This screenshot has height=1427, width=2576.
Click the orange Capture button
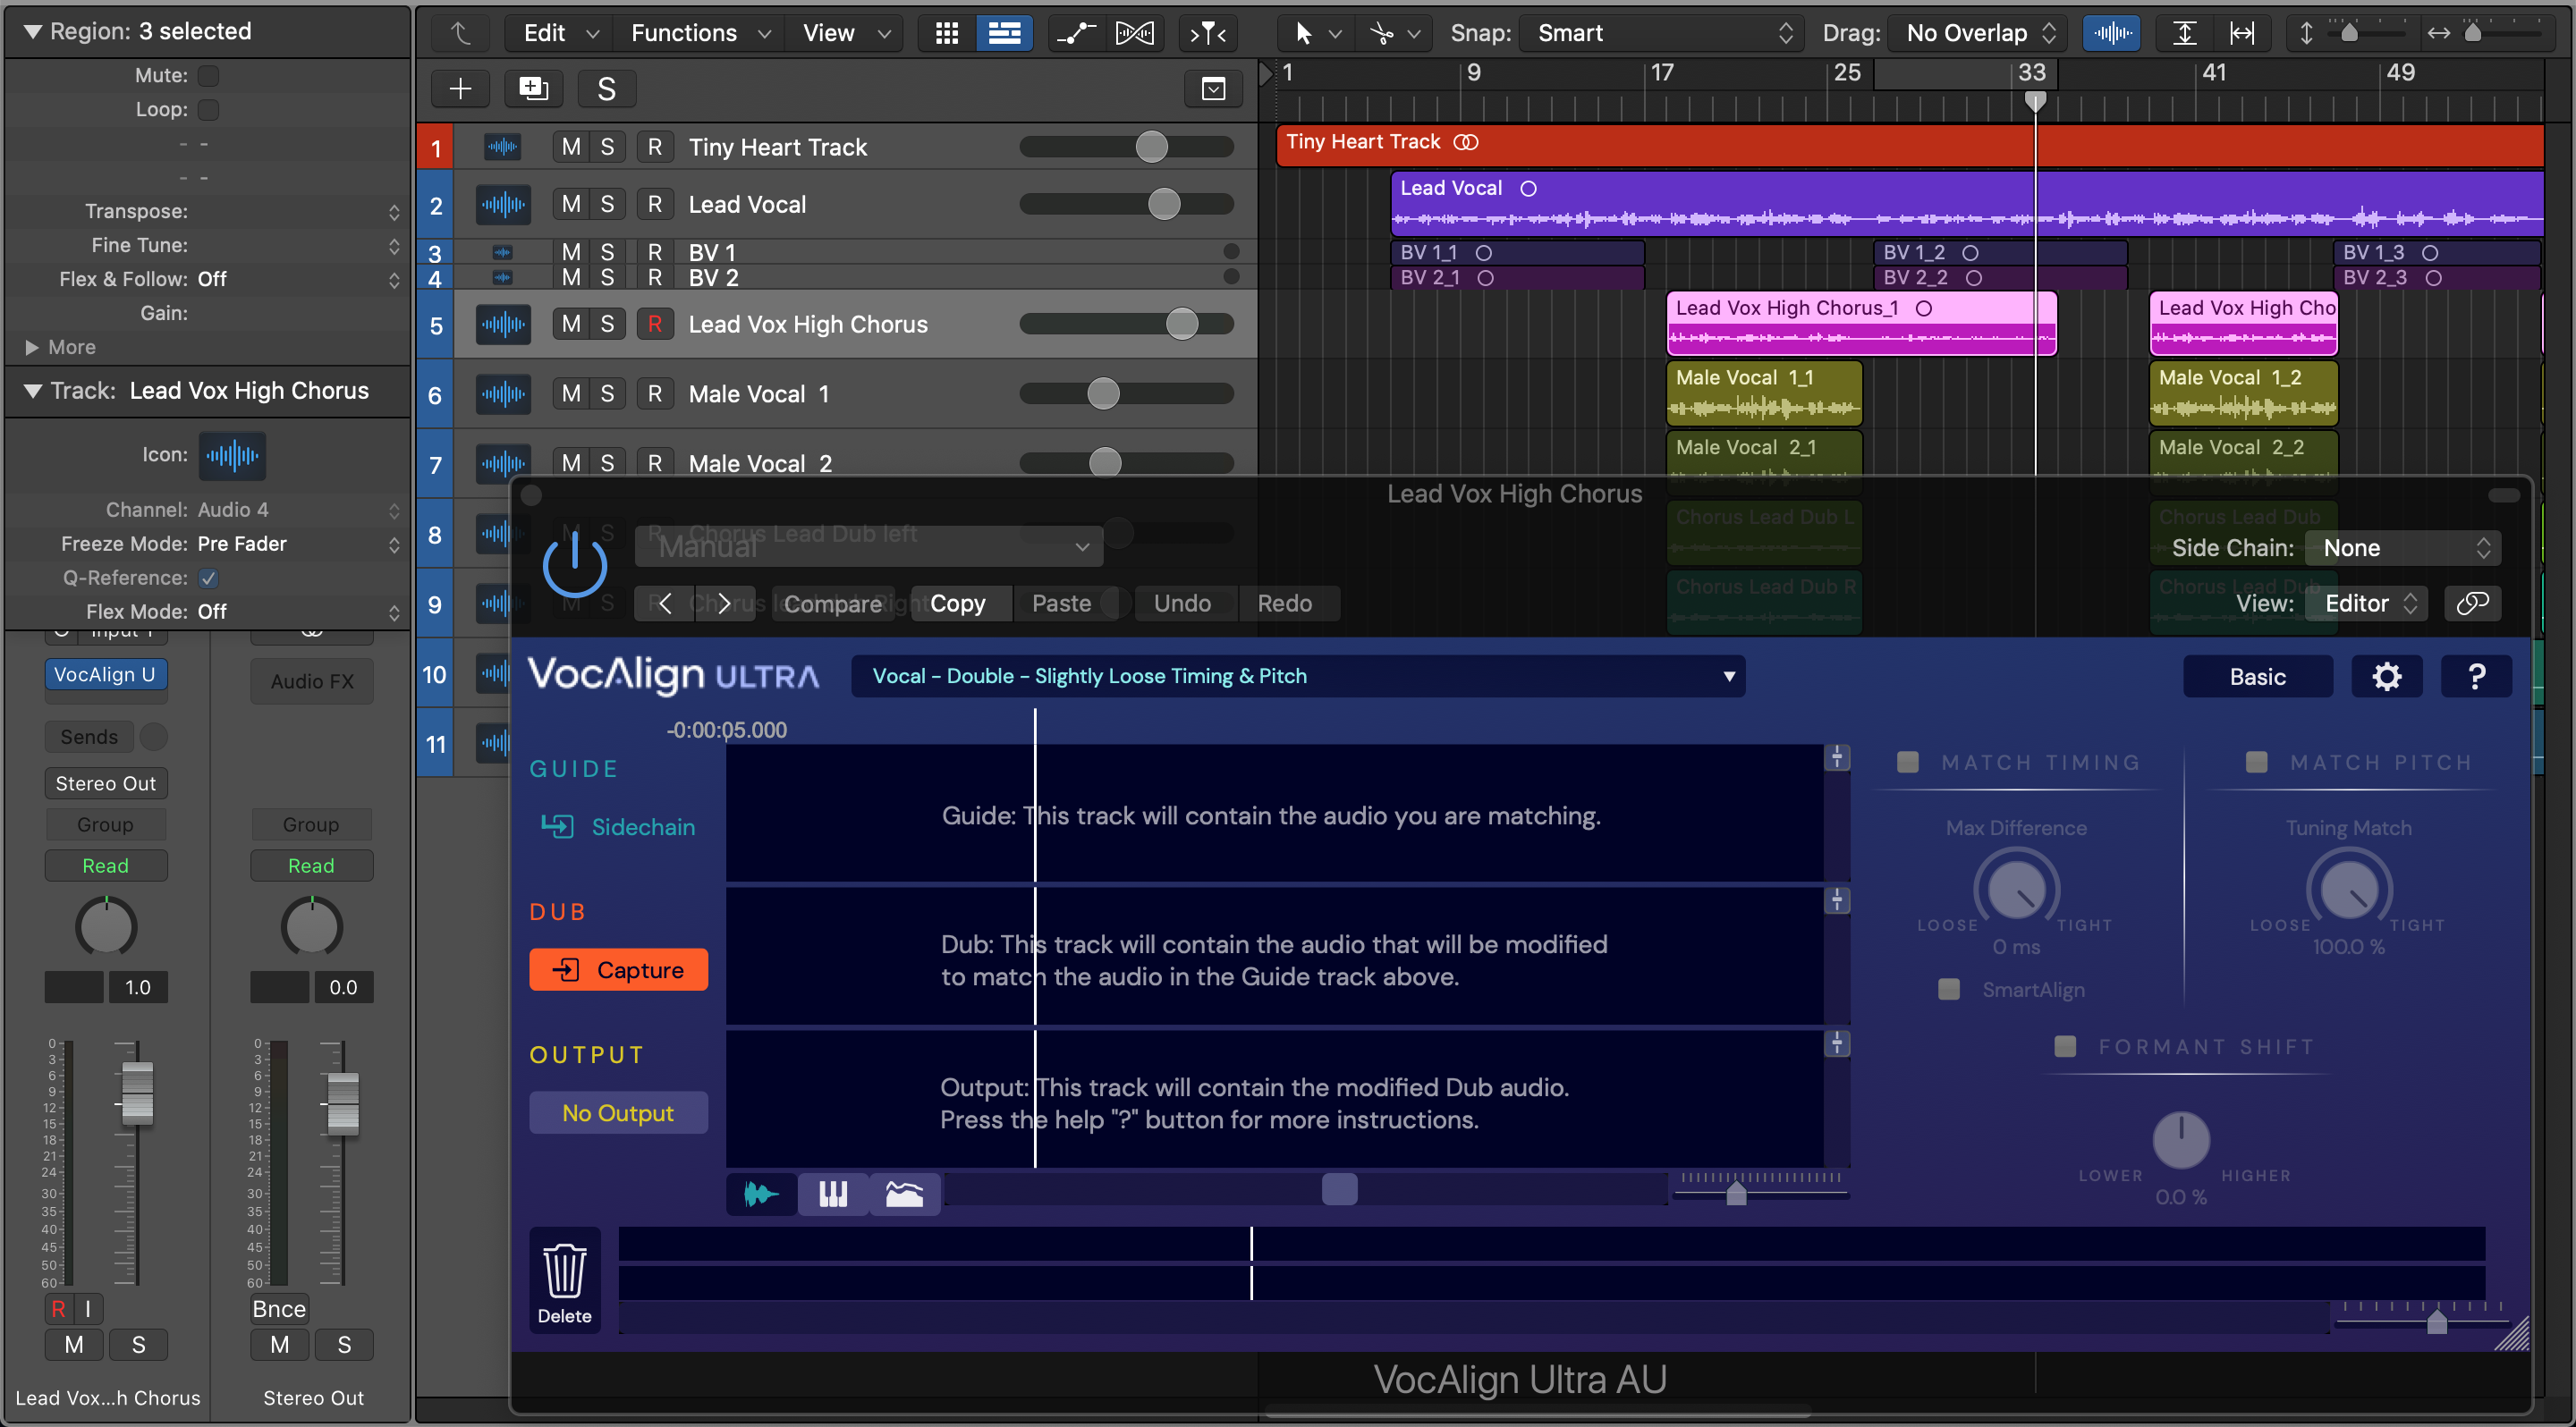[x=618, y=969]
